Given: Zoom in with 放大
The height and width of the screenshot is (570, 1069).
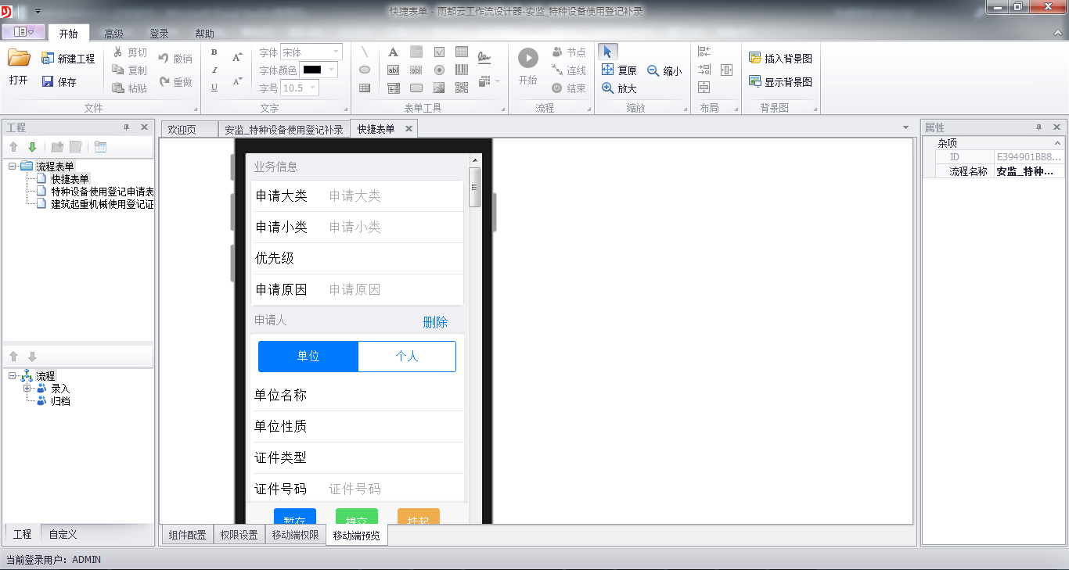Looking at the screenshot, I should 618,88.
